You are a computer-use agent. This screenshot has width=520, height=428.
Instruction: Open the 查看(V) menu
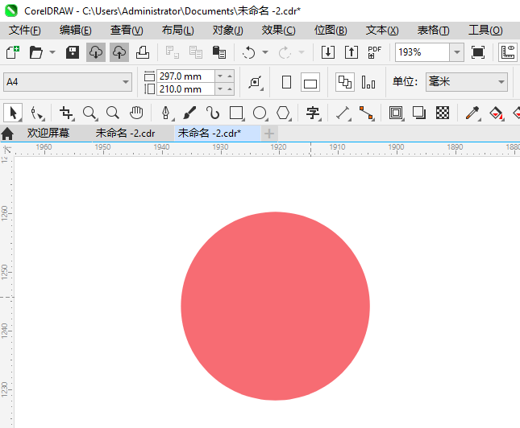coord(127,31)
